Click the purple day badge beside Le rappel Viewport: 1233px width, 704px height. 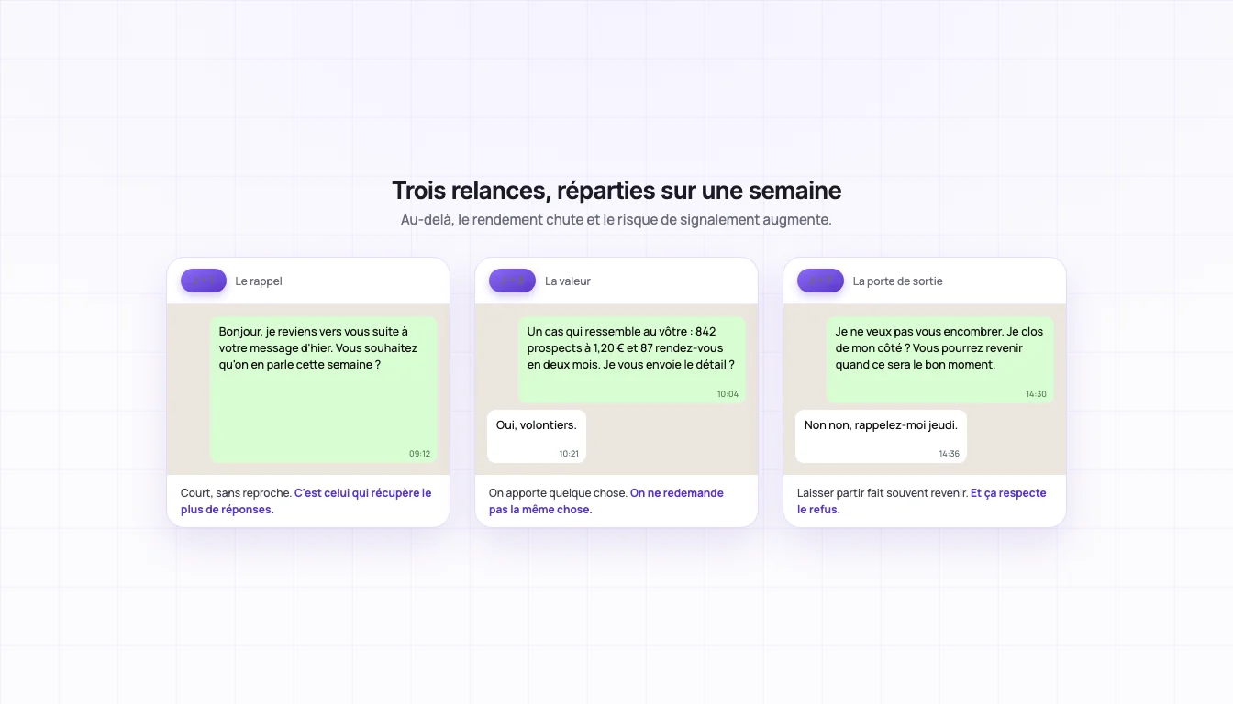pyautogui.click(x=204, y=280)
